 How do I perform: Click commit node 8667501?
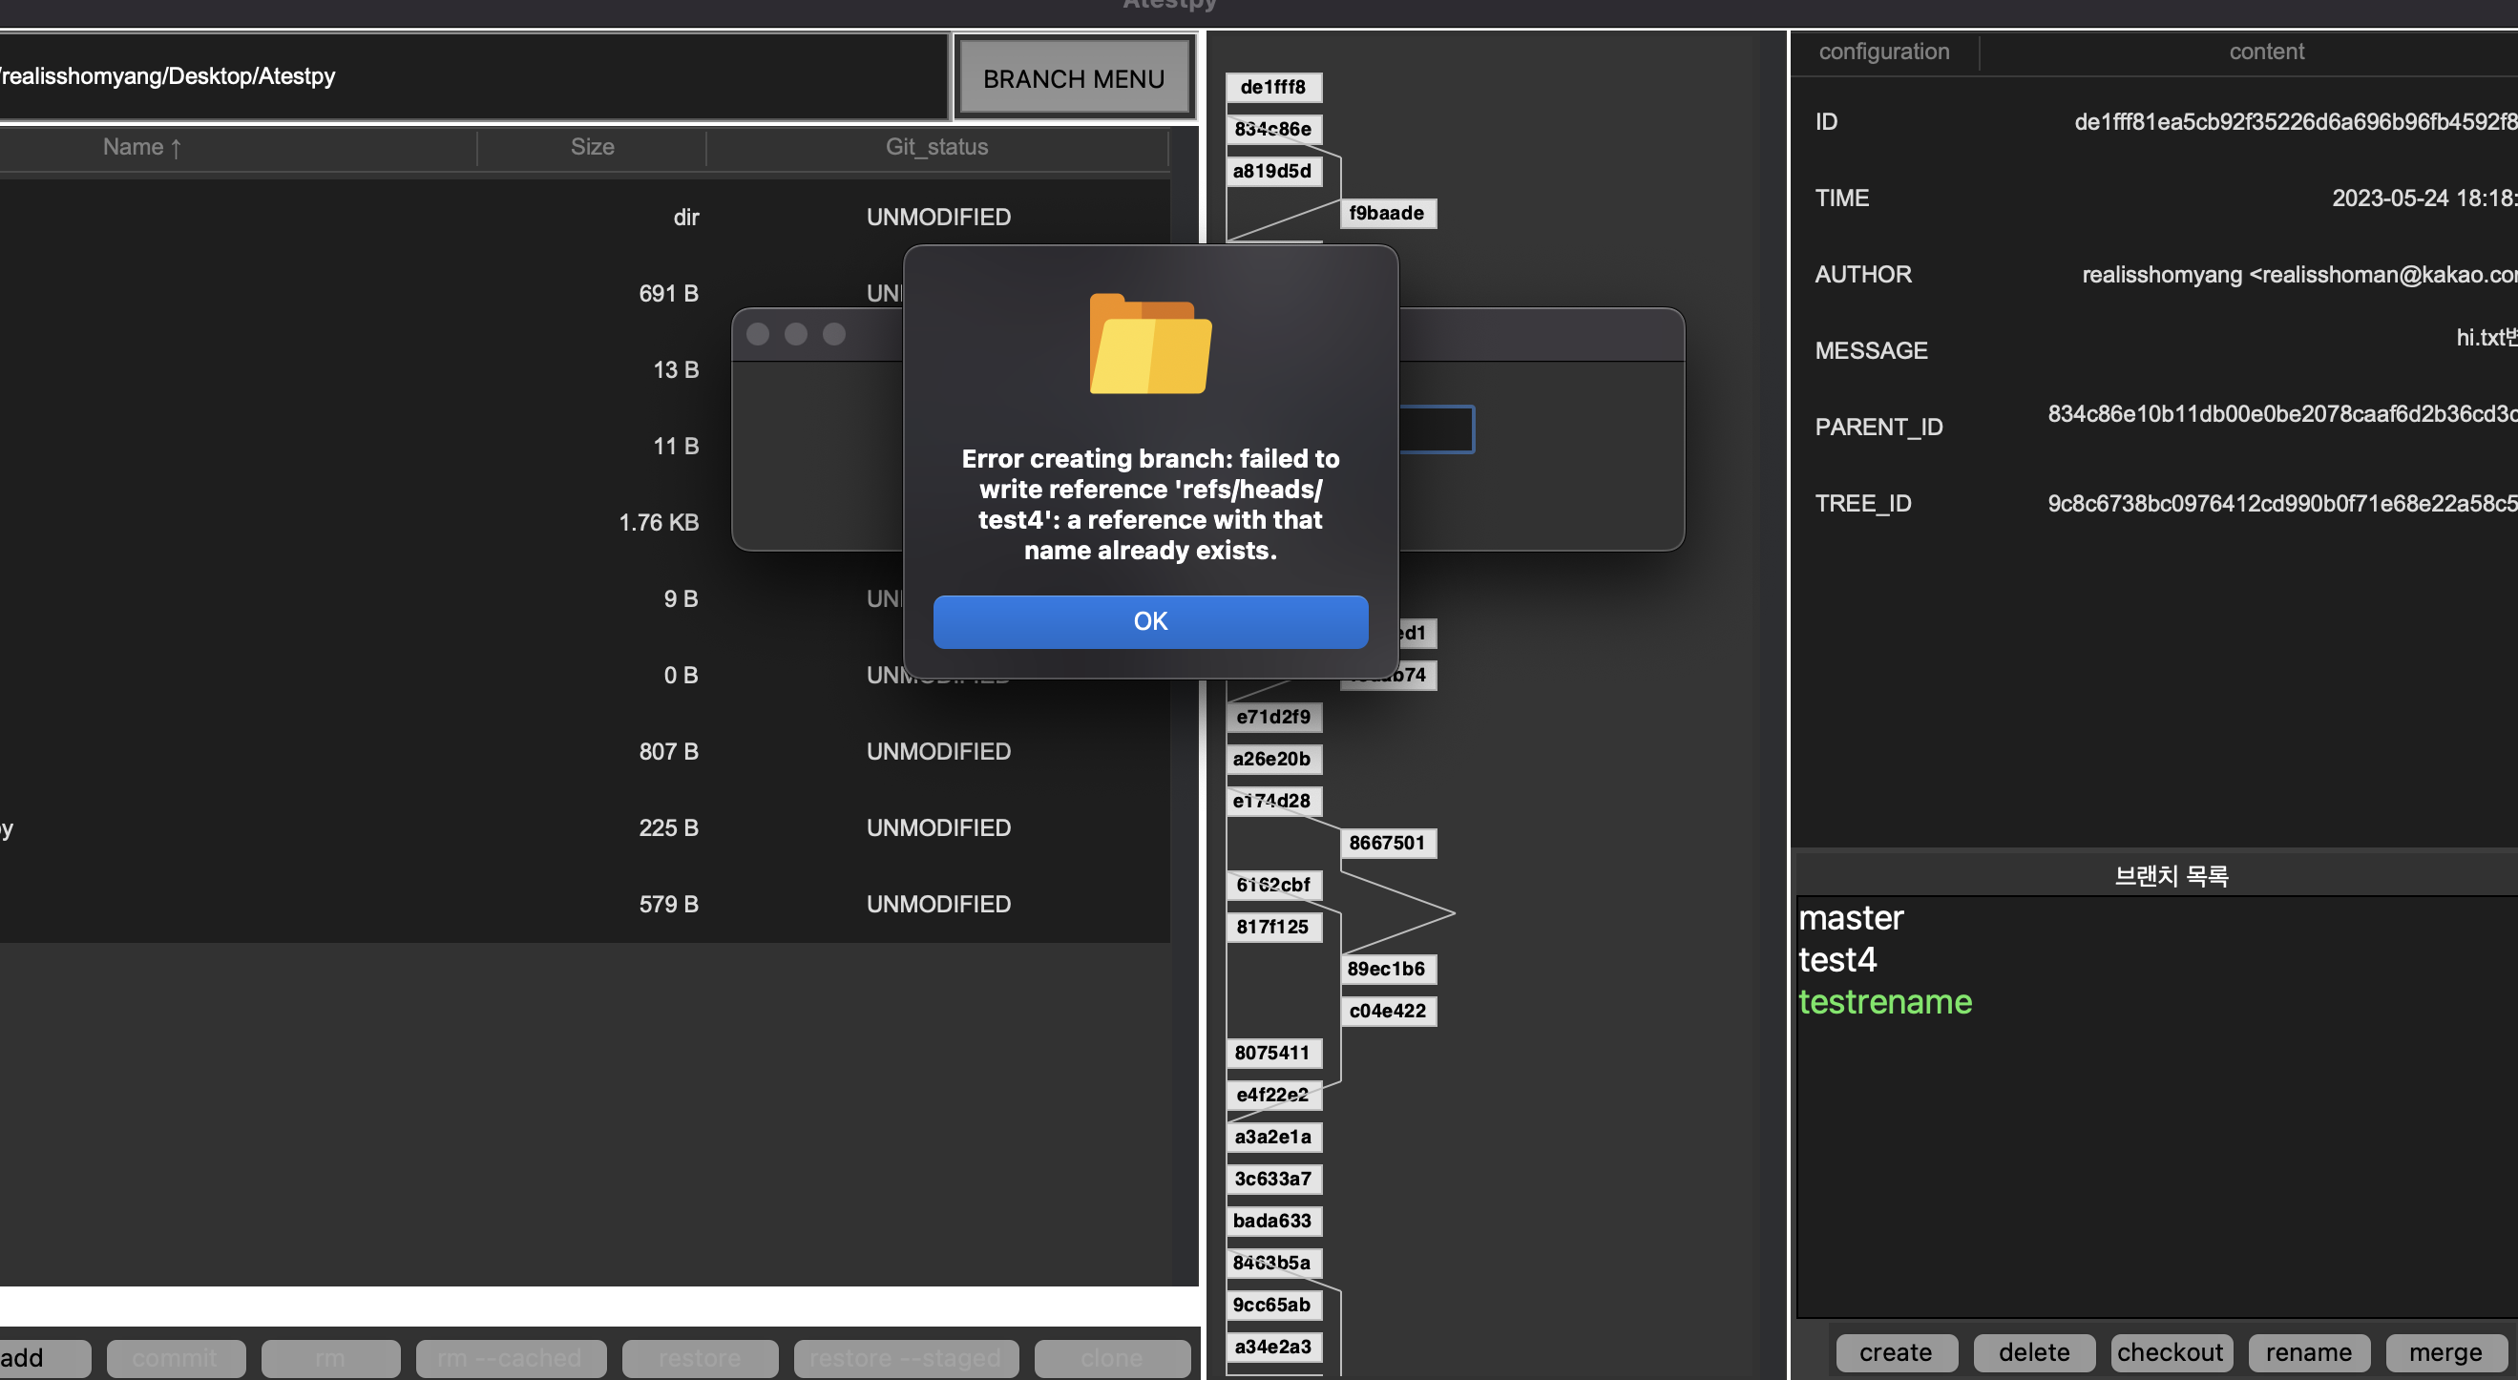click(x=1386, y=843)
